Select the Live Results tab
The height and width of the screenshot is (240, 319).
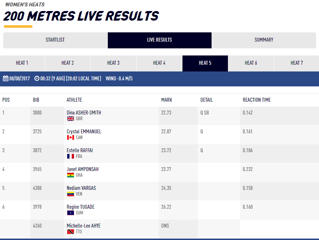(x=159, y=40)
